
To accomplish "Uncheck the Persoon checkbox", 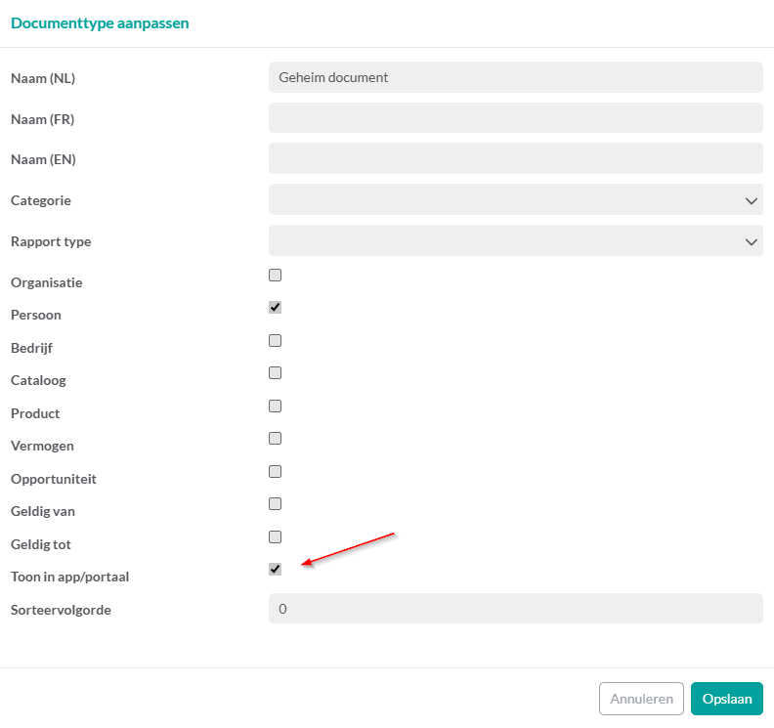I will coord(275,307).
